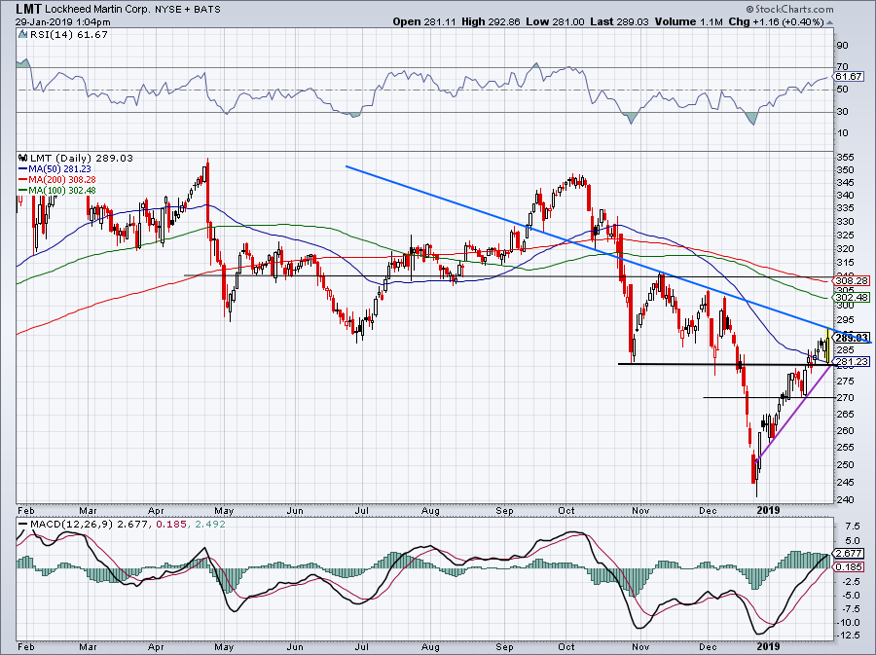Click the 302.48 price tag on right axis
876x655 pixels.
click(x=852, y=297)
